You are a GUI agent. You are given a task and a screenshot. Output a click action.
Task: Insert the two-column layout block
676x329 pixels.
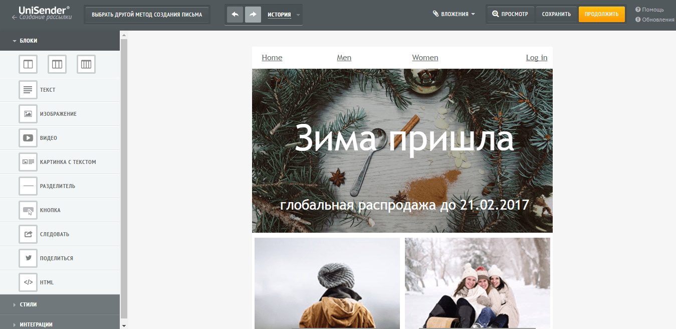28,64
